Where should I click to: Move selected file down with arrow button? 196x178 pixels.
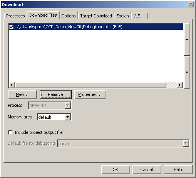[187, 72]
